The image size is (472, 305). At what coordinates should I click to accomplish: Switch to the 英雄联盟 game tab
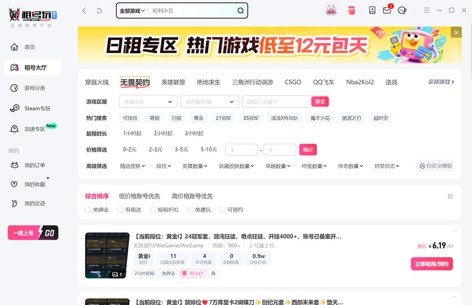pos(173,82)
